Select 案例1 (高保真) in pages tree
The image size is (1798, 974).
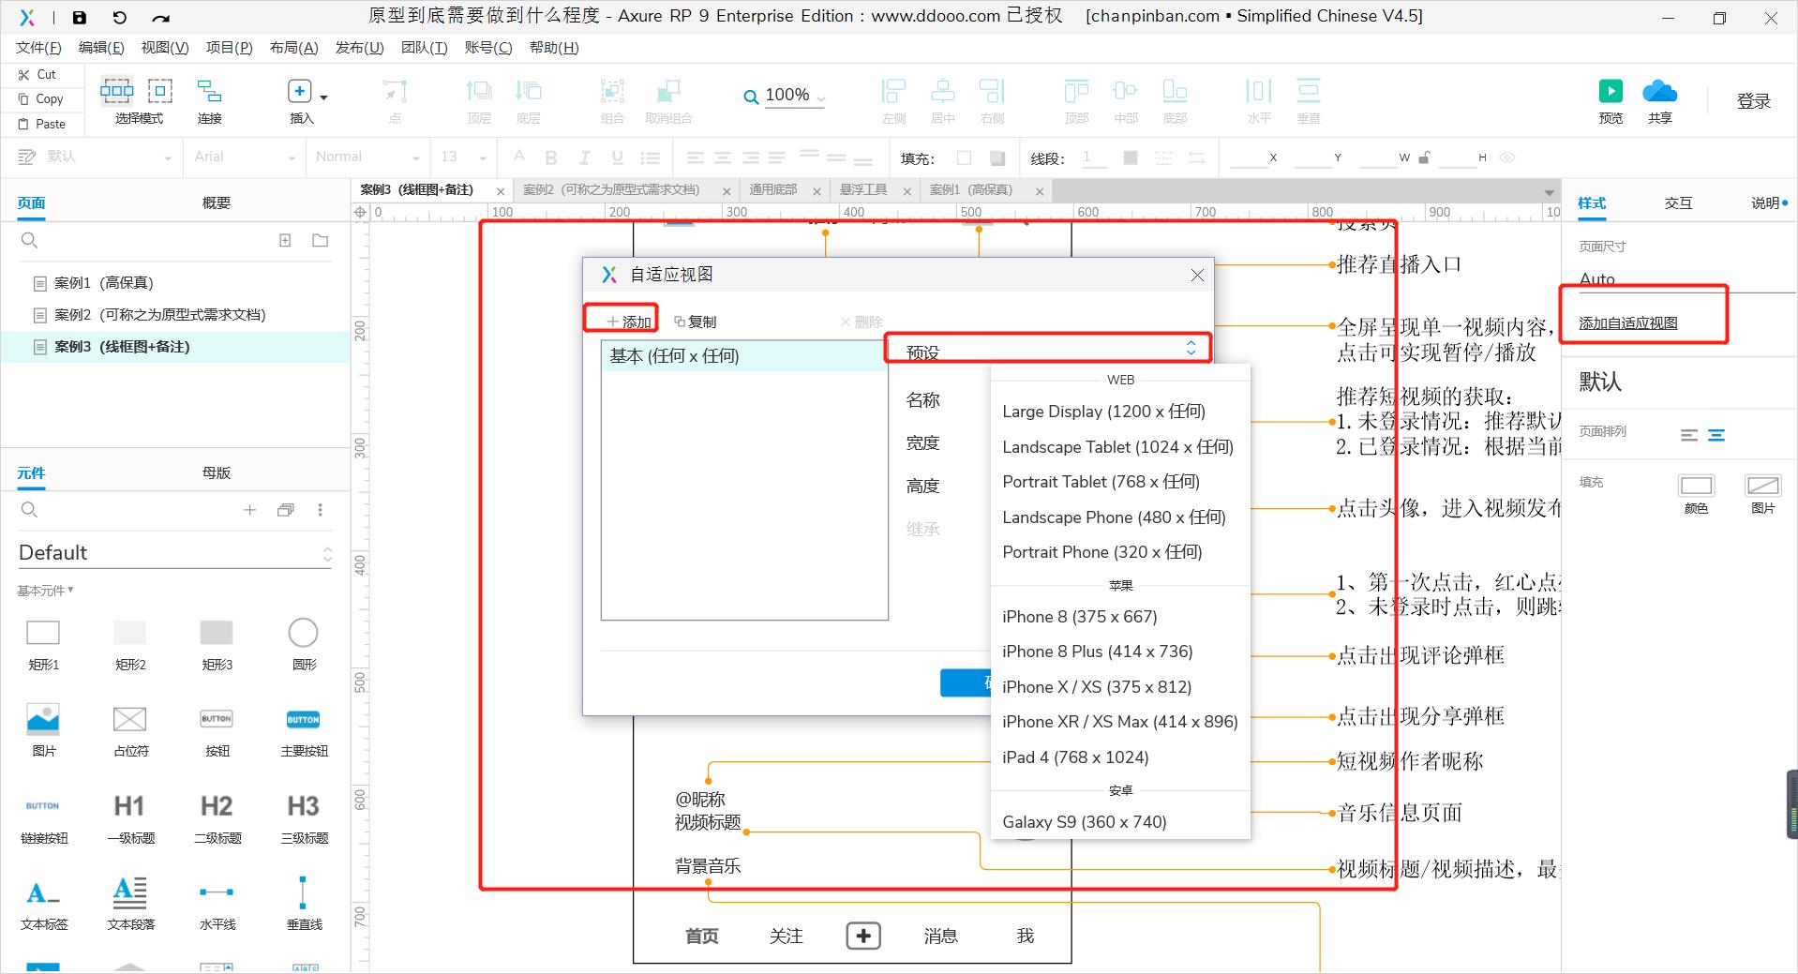(x=104, y=282)
